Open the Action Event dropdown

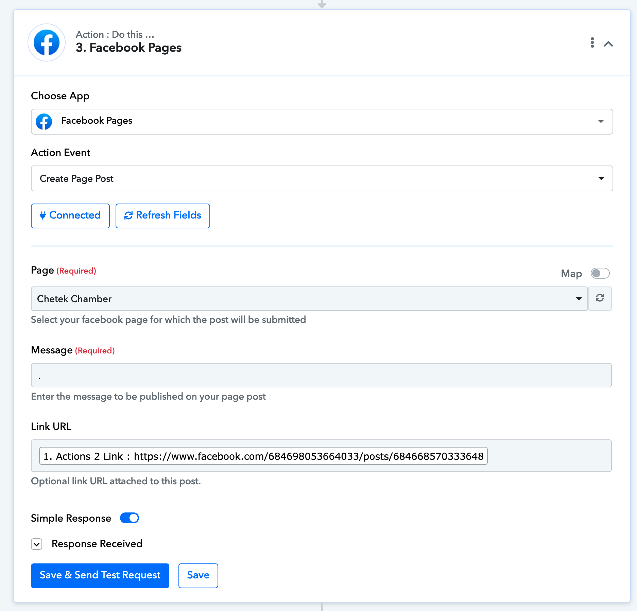pyautogui.click(x=322, y=178)
